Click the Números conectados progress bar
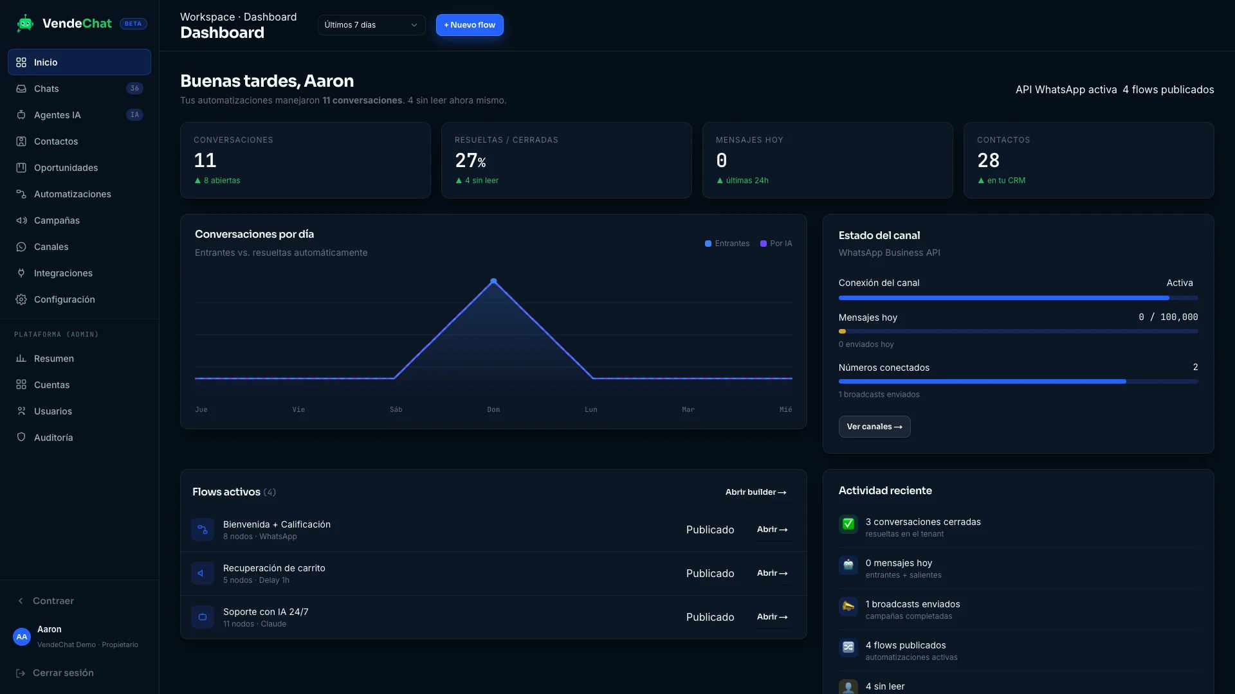 coord(1018,382)
